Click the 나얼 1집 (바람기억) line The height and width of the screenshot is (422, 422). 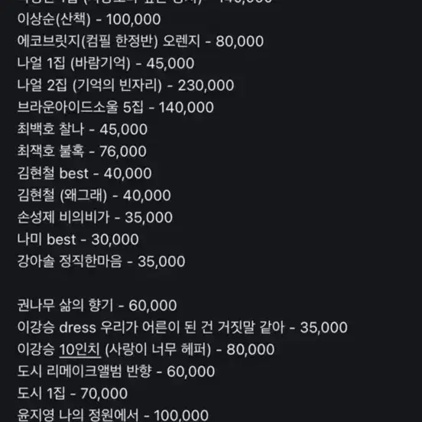105,63
